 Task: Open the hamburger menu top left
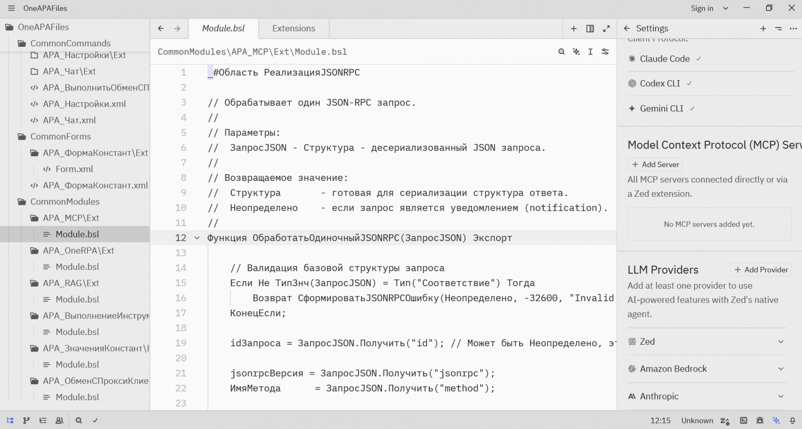11,8
